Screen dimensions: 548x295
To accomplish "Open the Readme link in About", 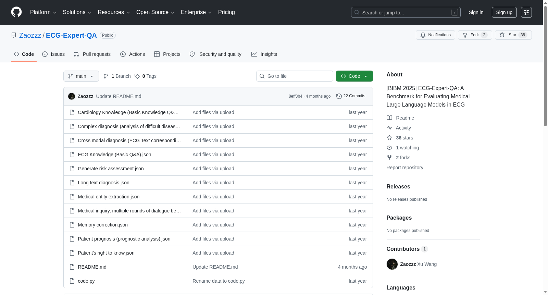I will [400, 118].
